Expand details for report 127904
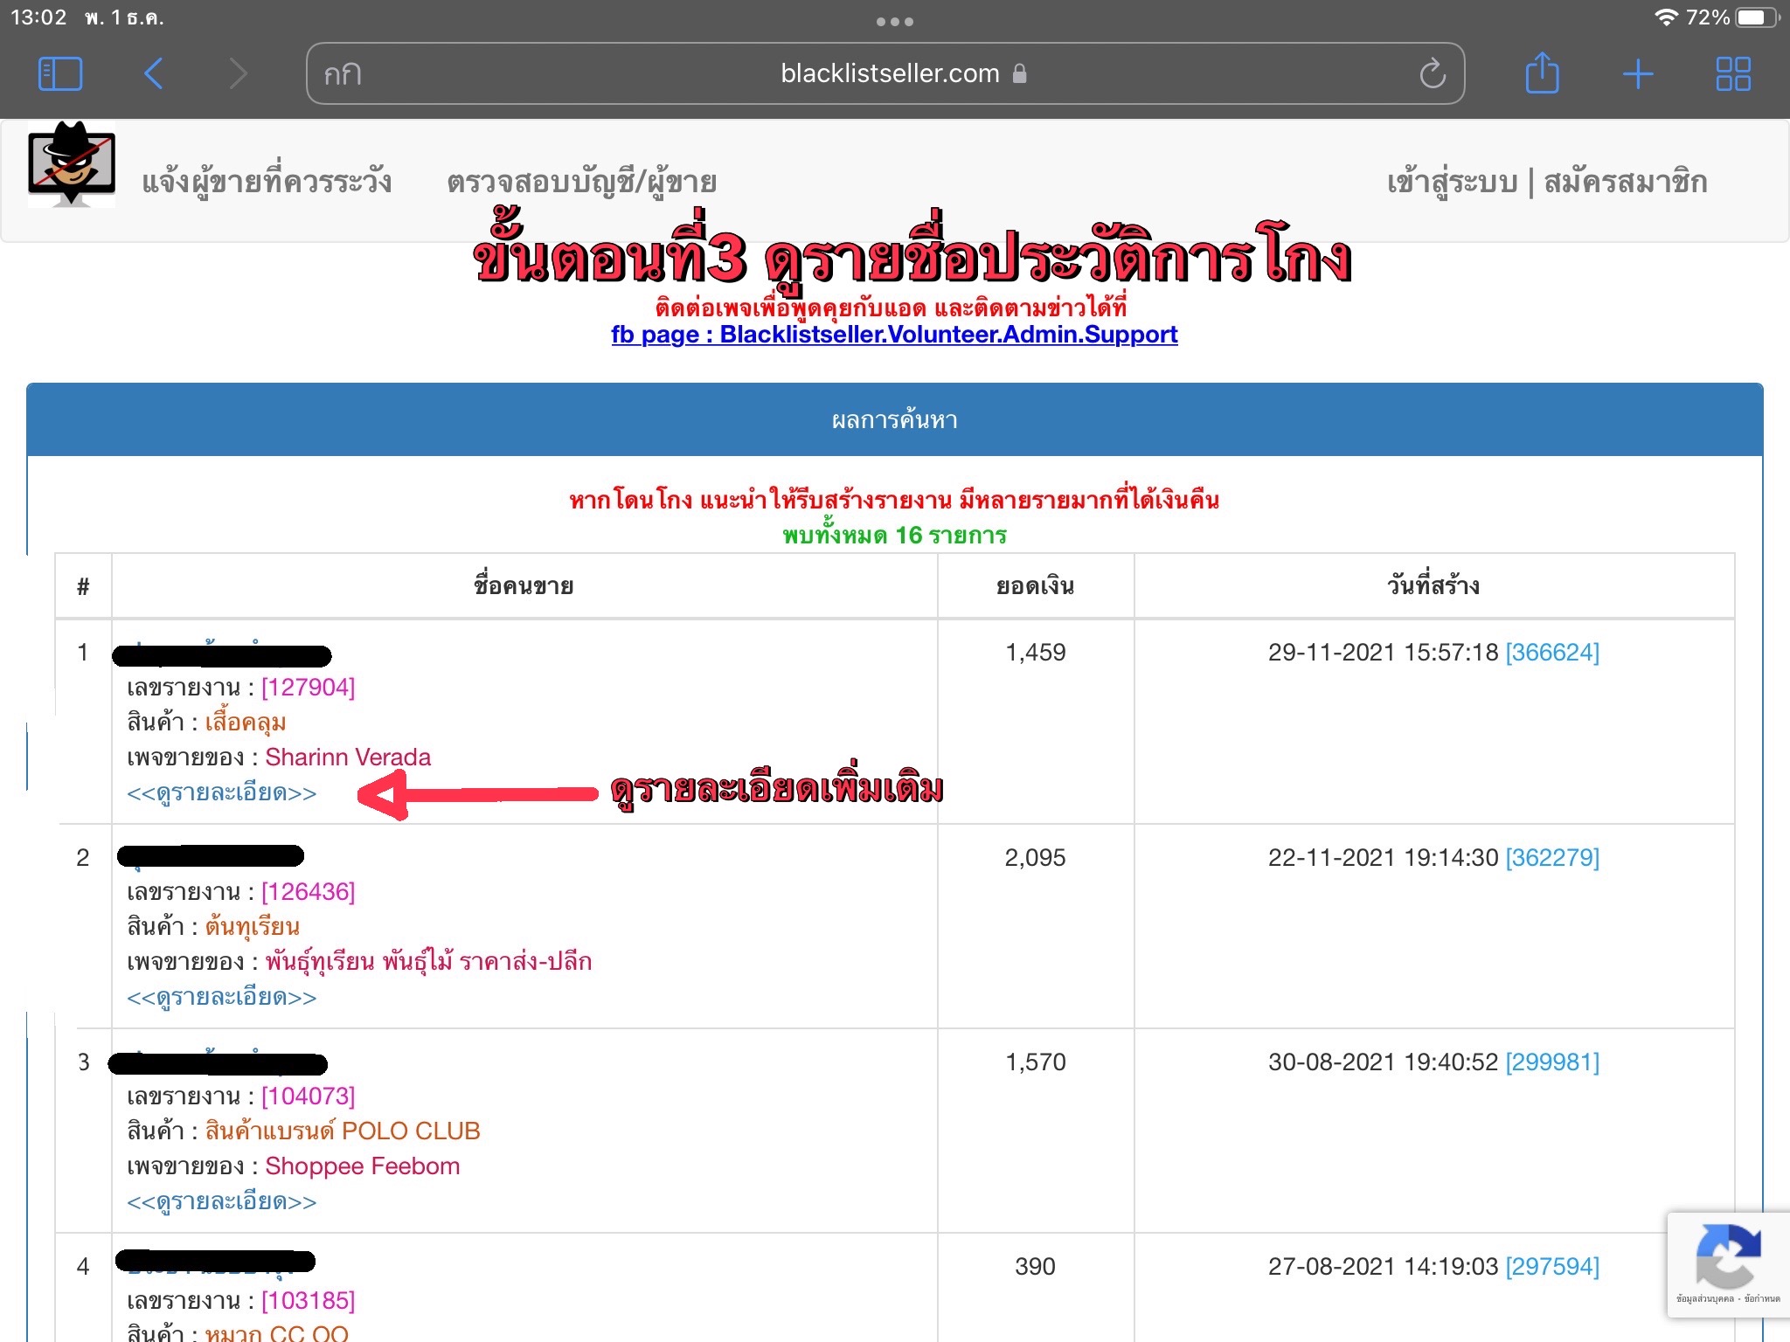The height and width of the screenshot is (1342, 1790). point(222,793)
